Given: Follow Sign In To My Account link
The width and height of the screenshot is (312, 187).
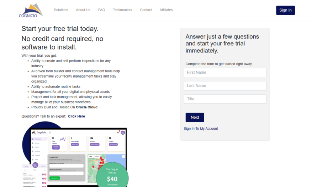Looking at the screenshot, I should (201, 129).
